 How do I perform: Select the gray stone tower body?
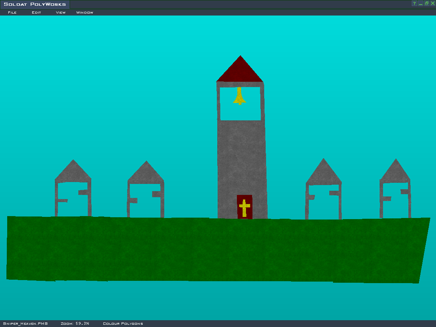coord(241,159)
